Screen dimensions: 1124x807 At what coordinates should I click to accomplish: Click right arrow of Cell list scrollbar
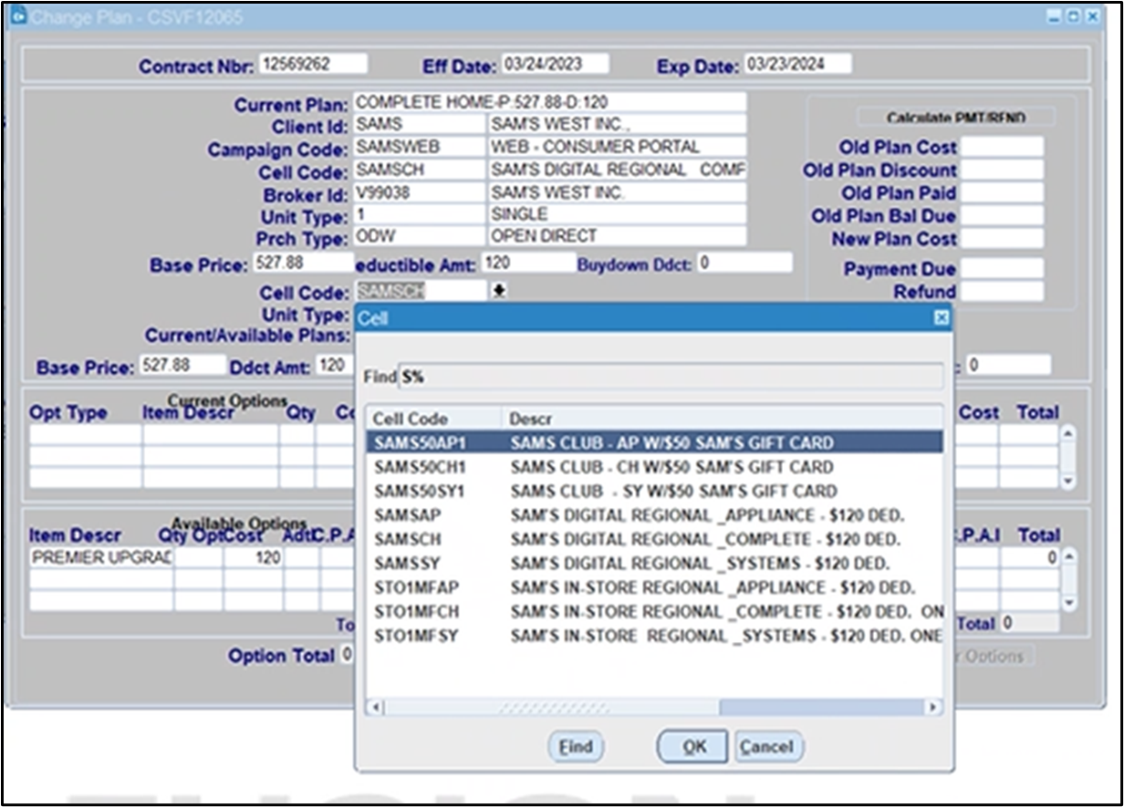coord(932,708)
